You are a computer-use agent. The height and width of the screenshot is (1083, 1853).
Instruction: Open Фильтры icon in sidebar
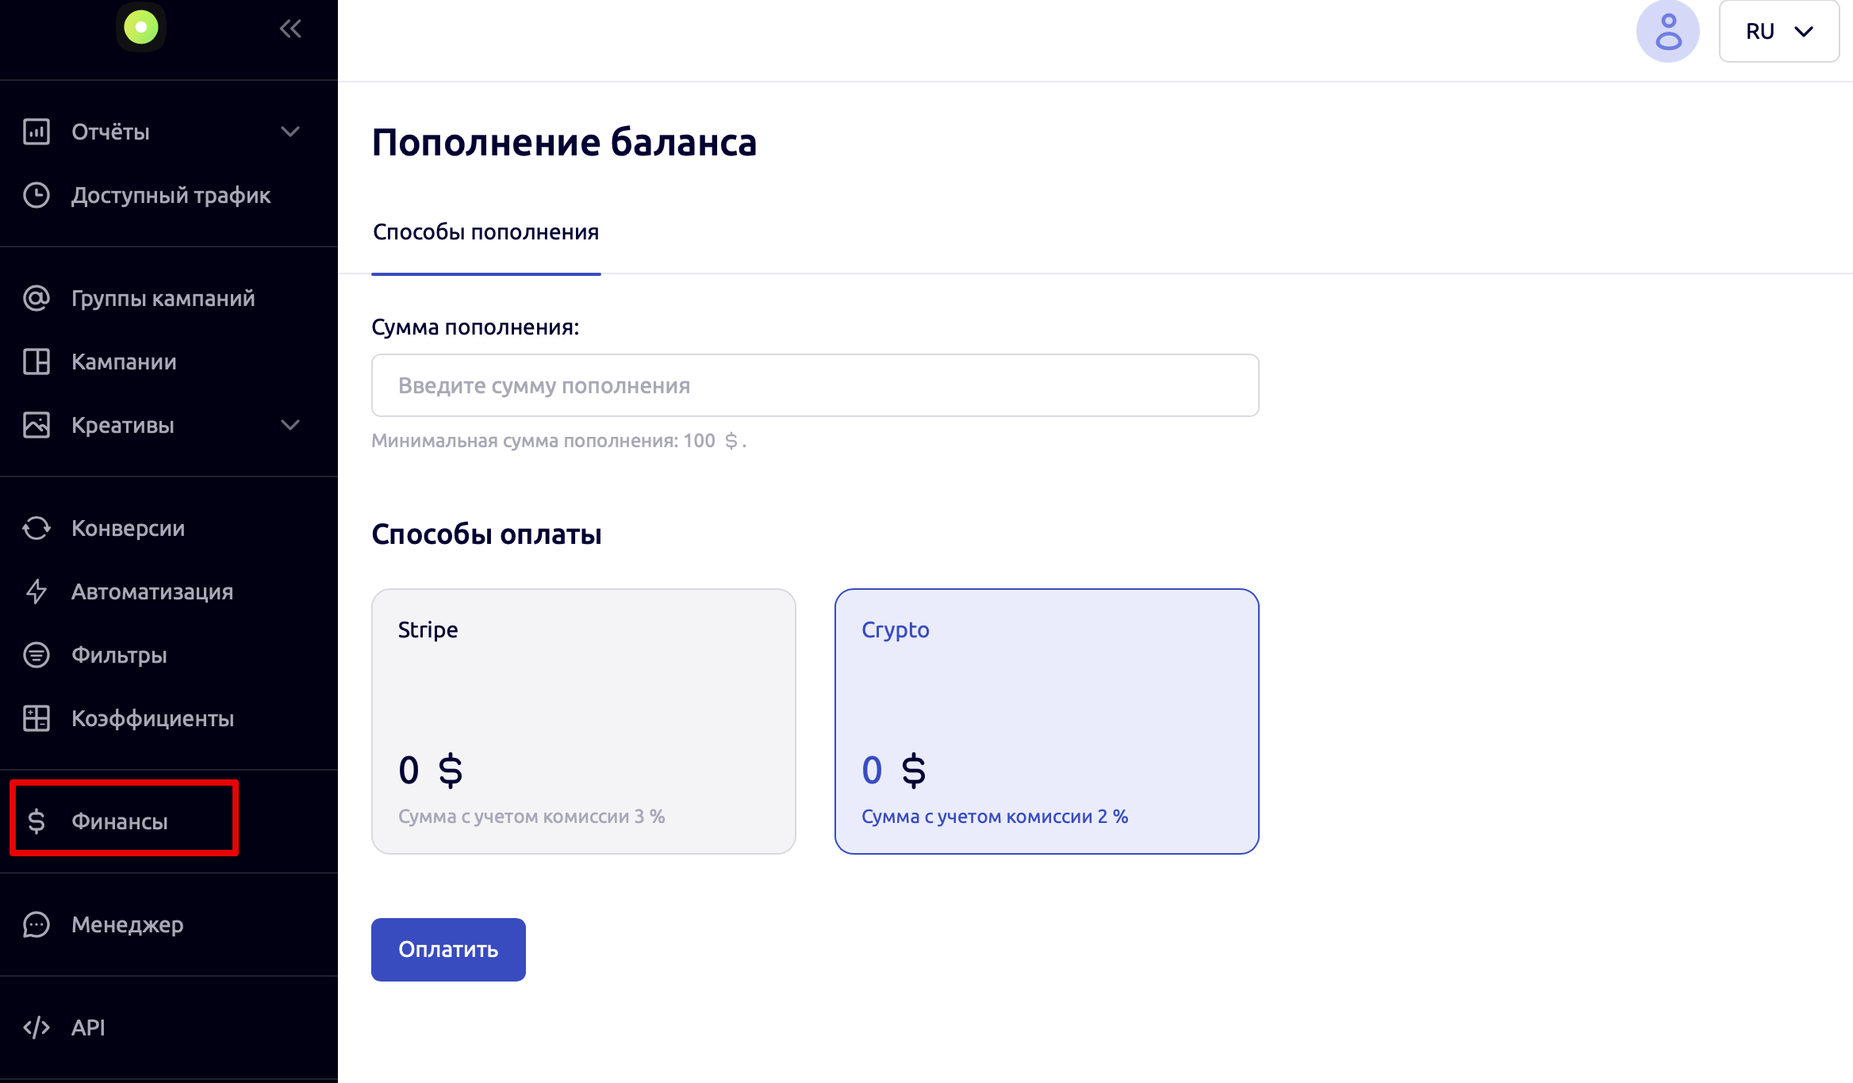pos(36,655)
